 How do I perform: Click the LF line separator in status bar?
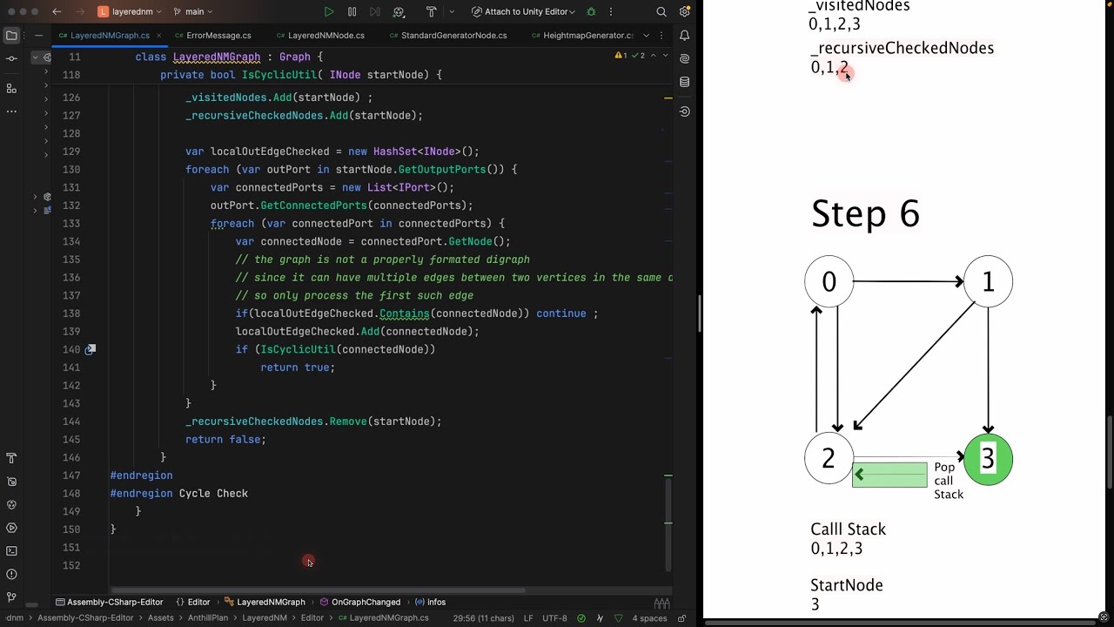(x=527, y=618)
